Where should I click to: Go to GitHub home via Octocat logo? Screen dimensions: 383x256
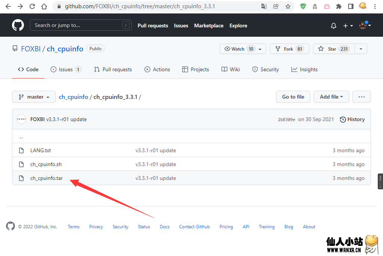pyautogui.click(x=18, y=25)
